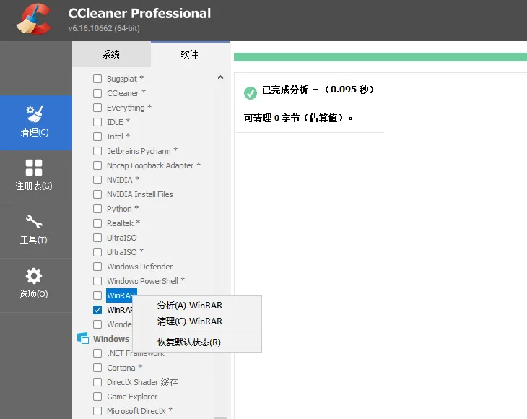527x419 pixels.
Task: Click the 已完成分析 result heading
Action: [x=318, y=90]
